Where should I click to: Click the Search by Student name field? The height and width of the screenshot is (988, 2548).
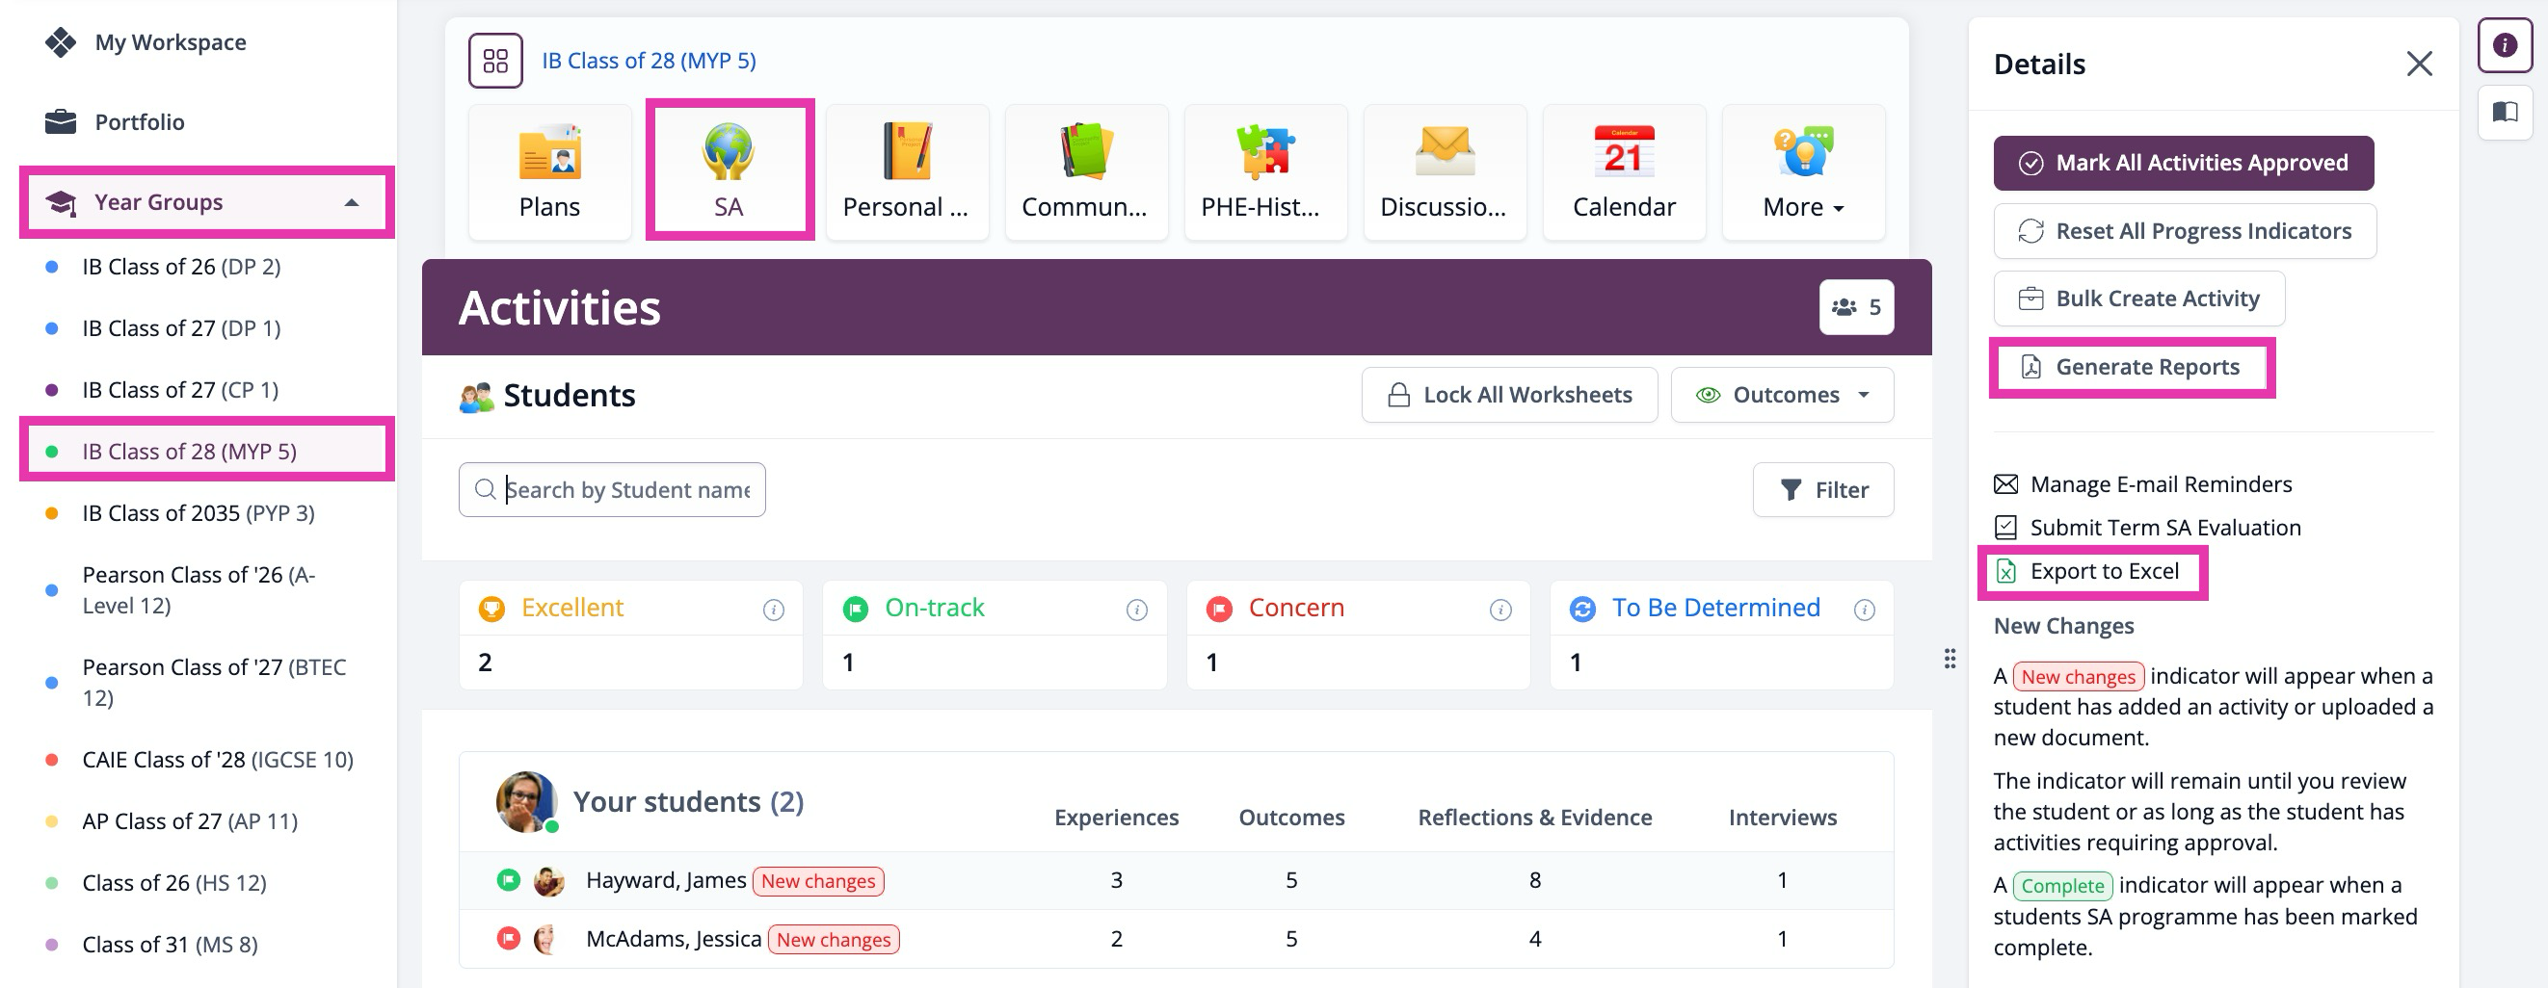coord(626,490)
